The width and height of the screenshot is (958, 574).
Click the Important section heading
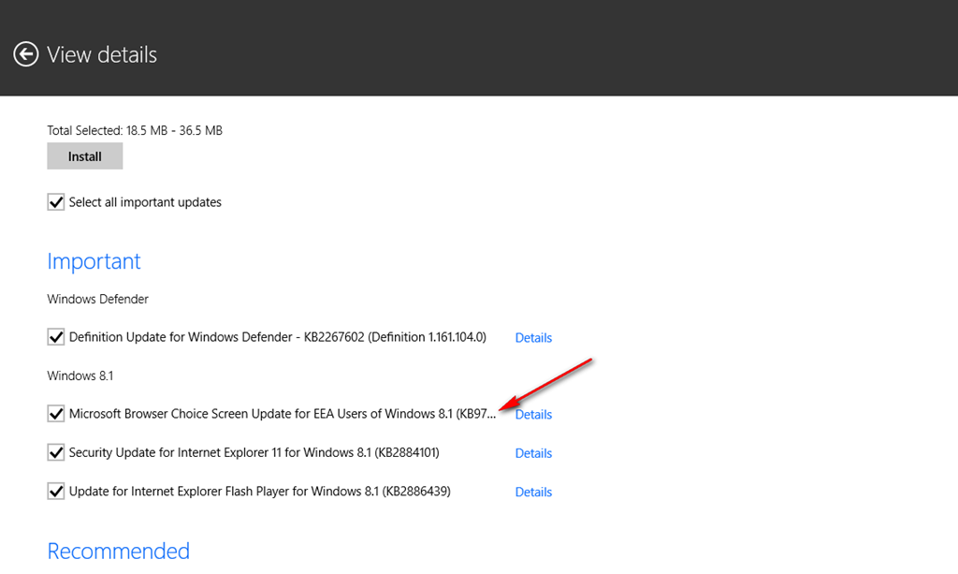point(94,261)
